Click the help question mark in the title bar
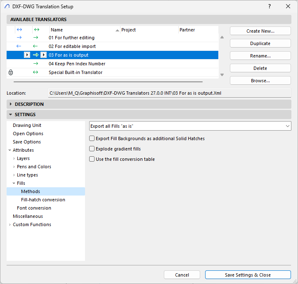This screenshot has height=284, width=298. tap(270, 7)
